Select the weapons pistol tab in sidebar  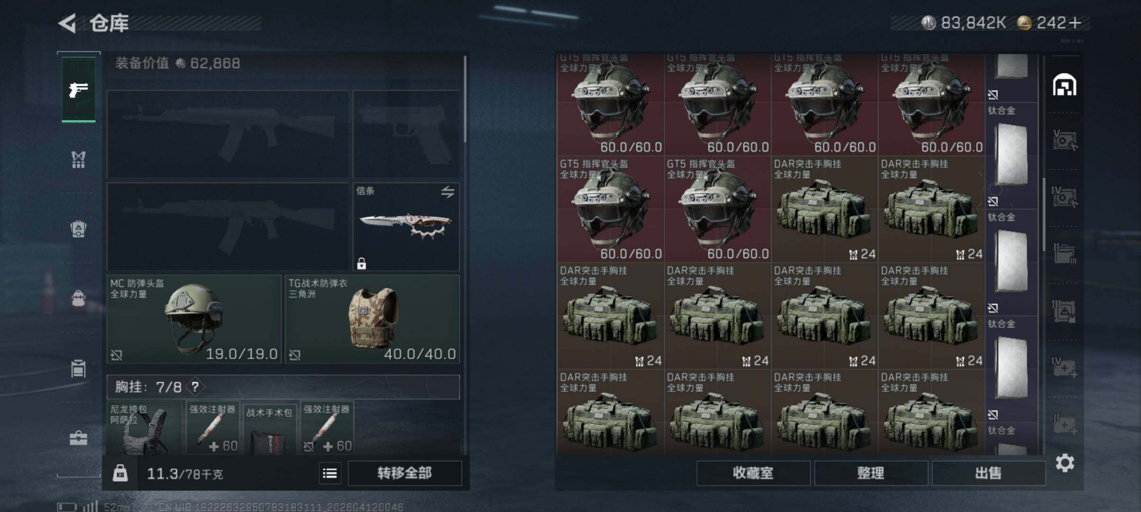point(78,89)
